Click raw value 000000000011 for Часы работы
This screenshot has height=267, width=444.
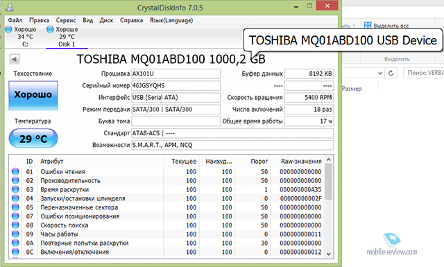(x=300, y=234)
